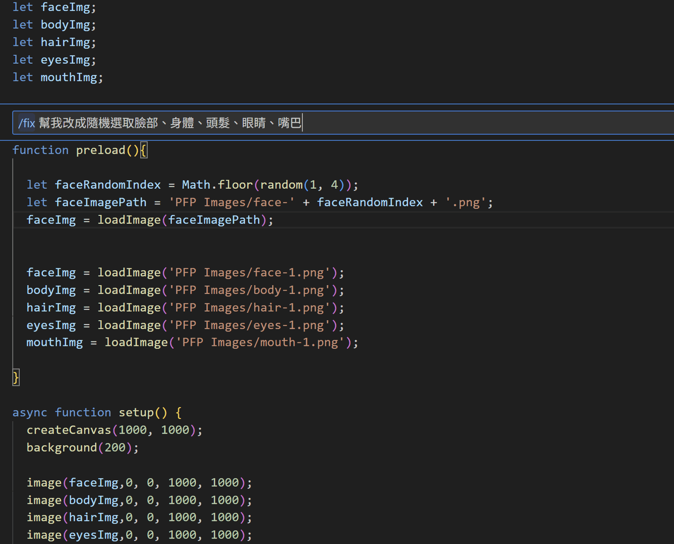Click the '/fix' command token in the chat input

27,123
